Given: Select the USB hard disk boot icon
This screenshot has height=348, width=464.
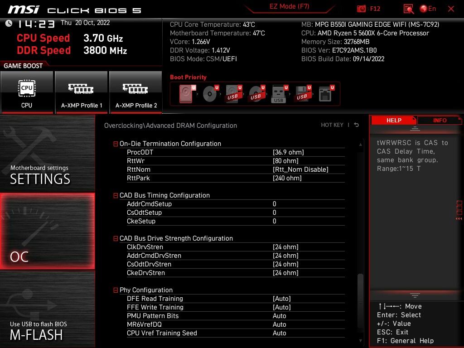Looking at the screenshot, I should [234, 94].
